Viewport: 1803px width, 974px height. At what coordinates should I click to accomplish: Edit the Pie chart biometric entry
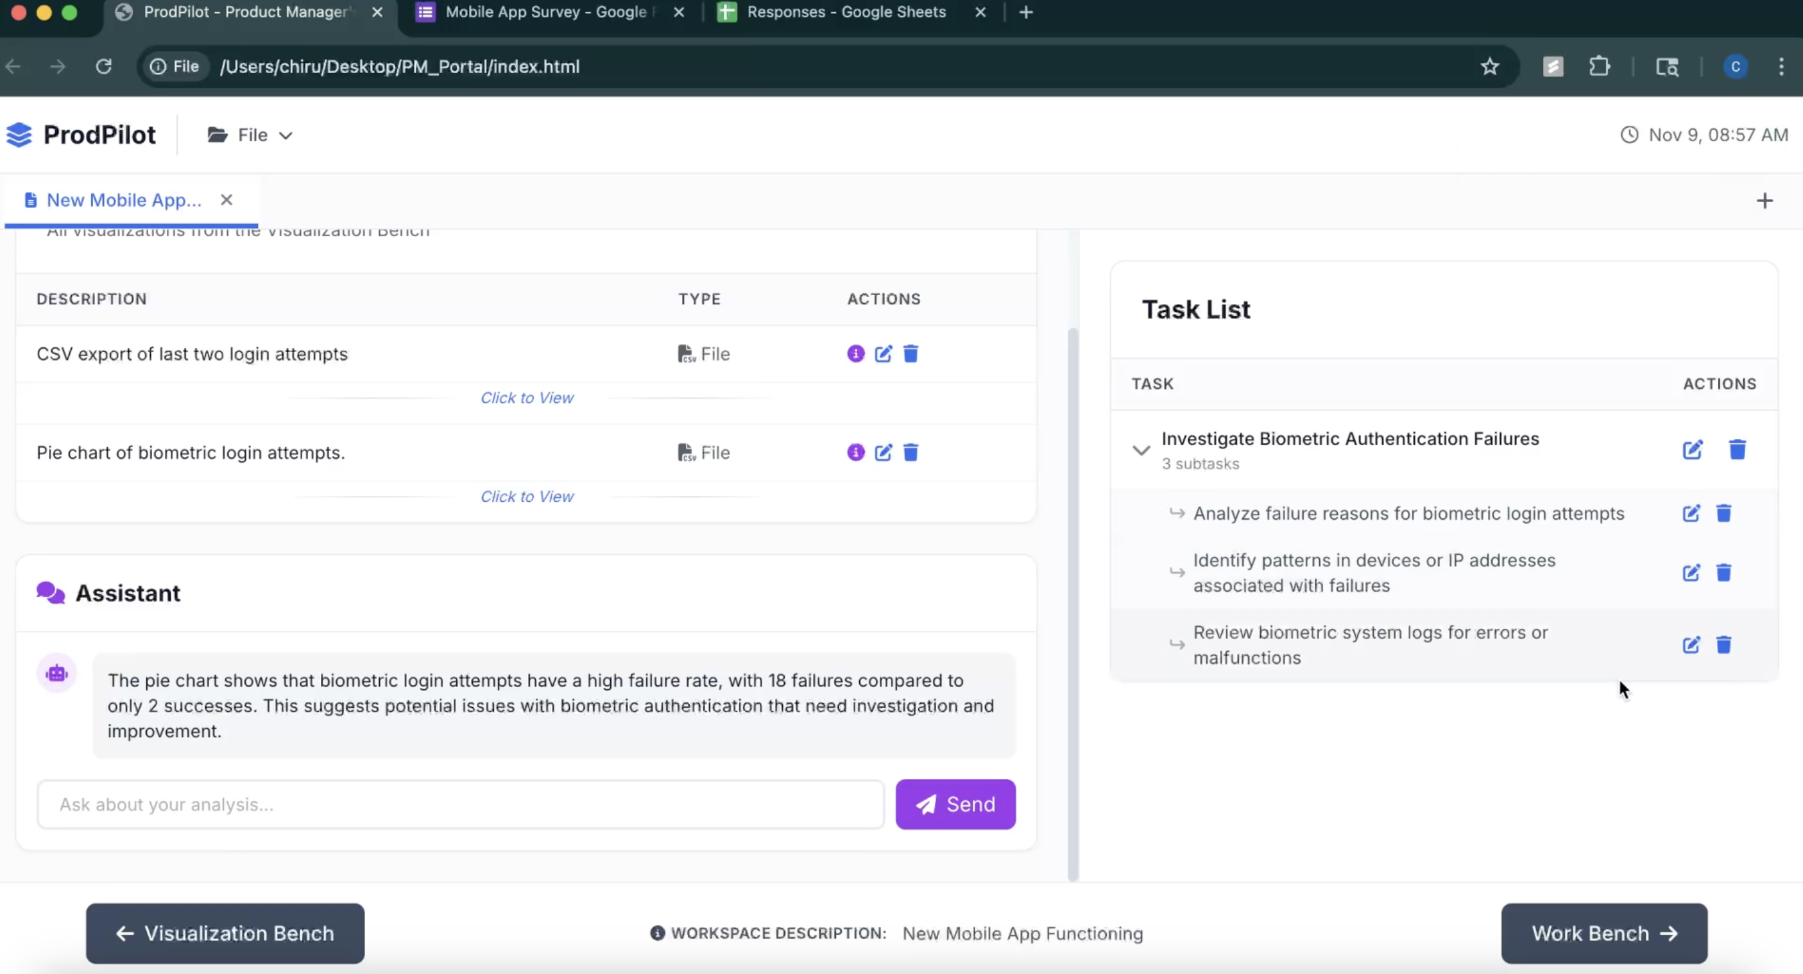884,453
